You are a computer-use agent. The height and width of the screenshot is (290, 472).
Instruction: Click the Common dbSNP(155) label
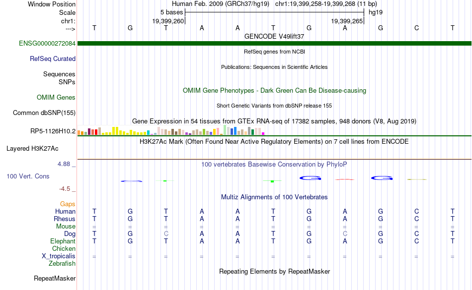point(44,113)
